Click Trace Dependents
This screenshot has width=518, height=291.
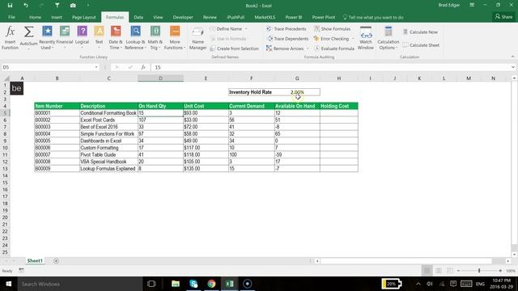point(287,39)
